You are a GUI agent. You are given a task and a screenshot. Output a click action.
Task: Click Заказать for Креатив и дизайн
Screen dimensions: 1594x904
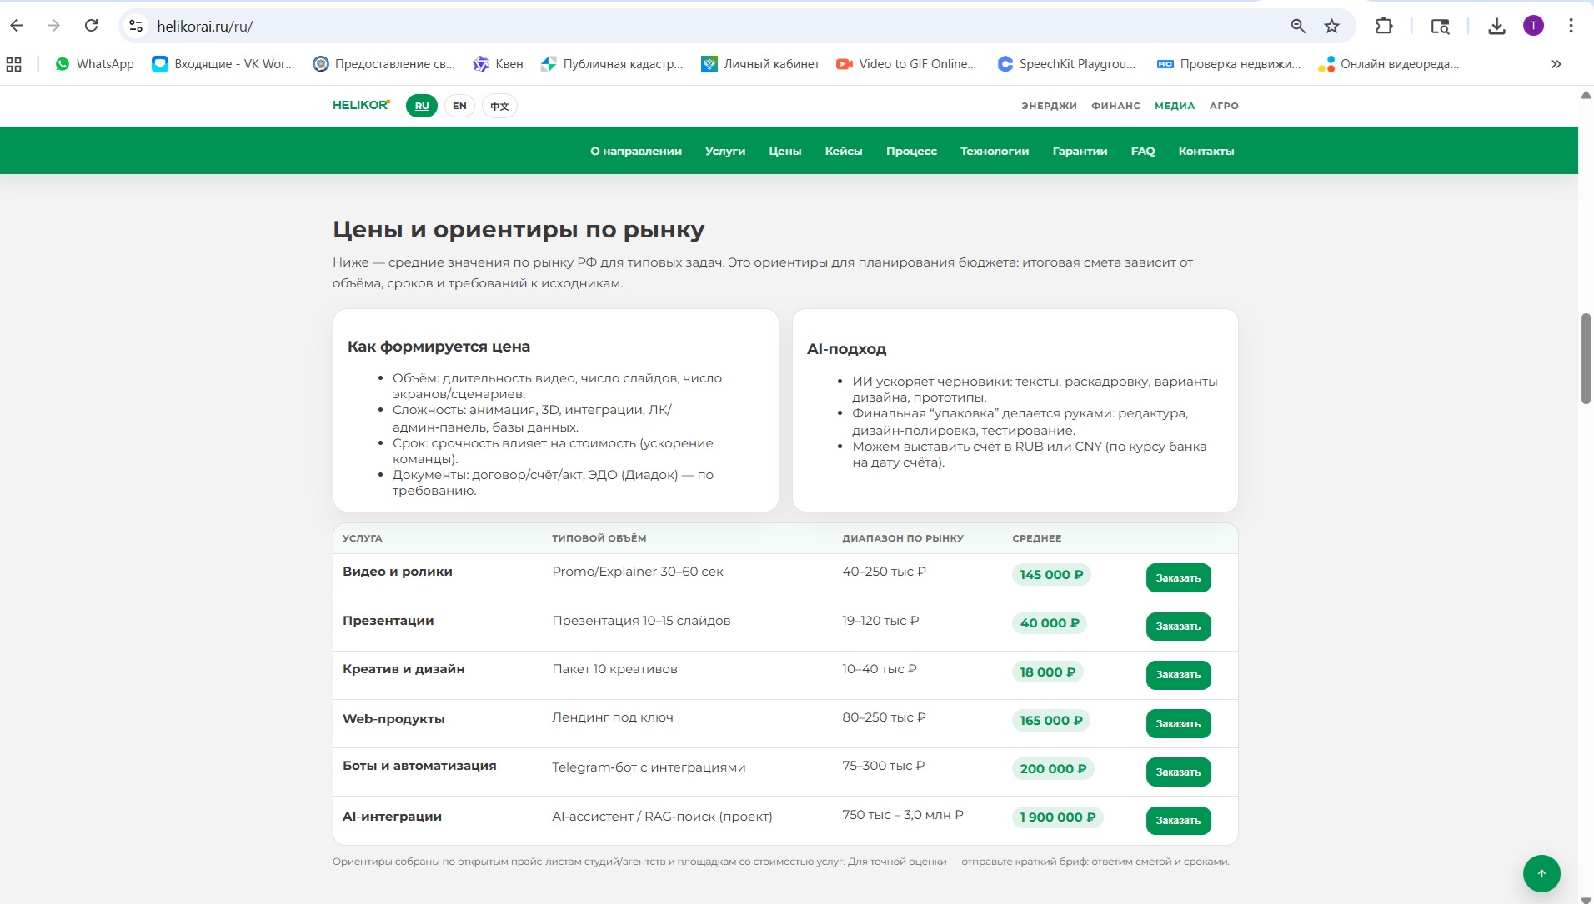[x=1178, y=675]
